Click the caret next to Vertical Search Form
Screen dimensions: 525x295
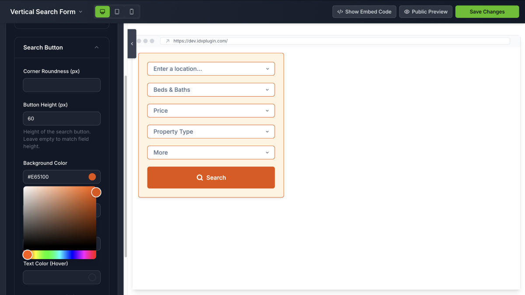(x=80, y=12)
